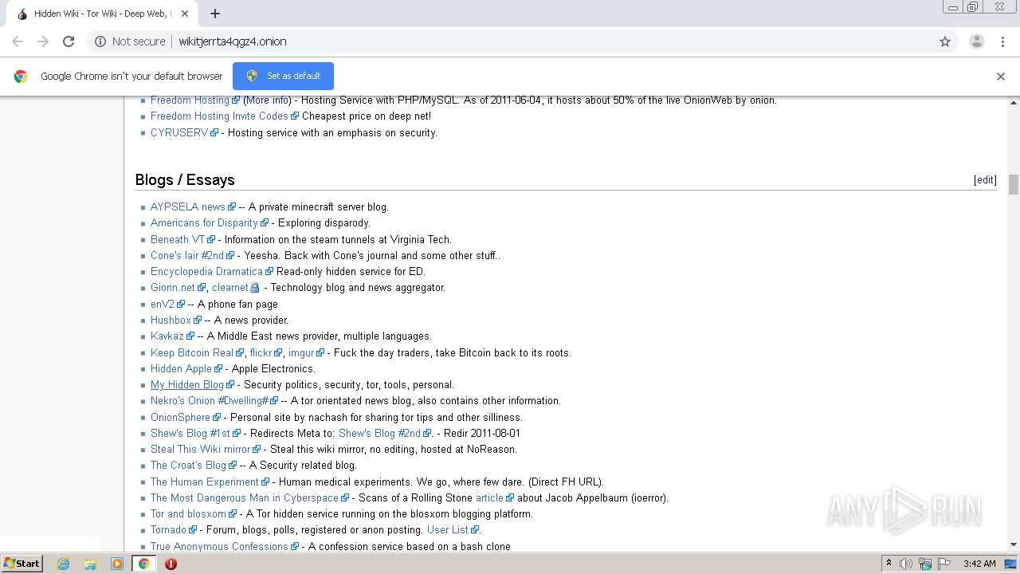Screen dimensions: 1020x574
Task: Open the volume icon in system tray
Action: tap(906, 564)
